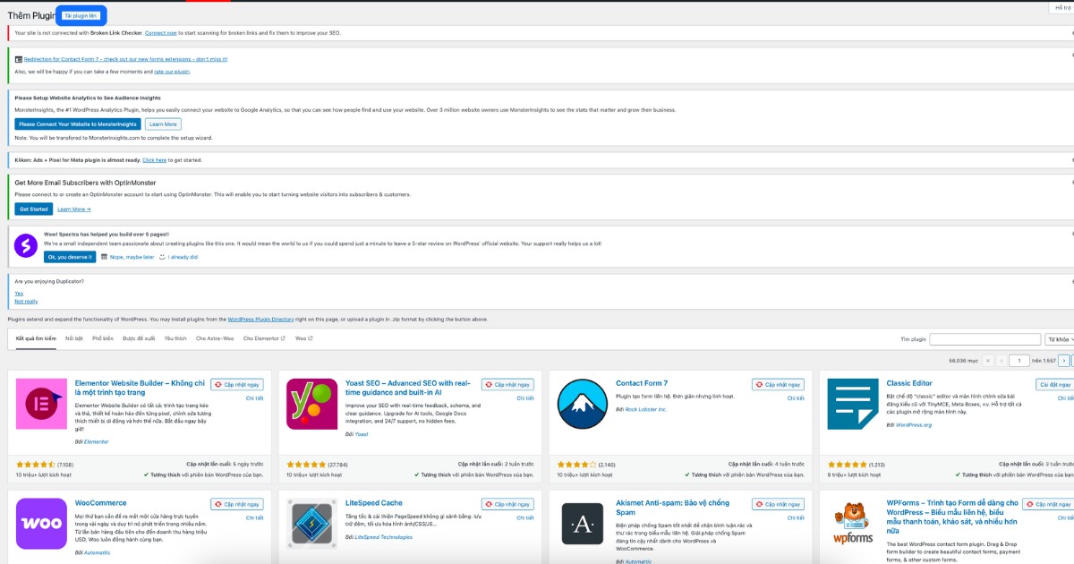Image resolution: width=1074 pixels, height=564 pixels.
Task: Open the Yêu thích tab
Action: tap(175, 338)
